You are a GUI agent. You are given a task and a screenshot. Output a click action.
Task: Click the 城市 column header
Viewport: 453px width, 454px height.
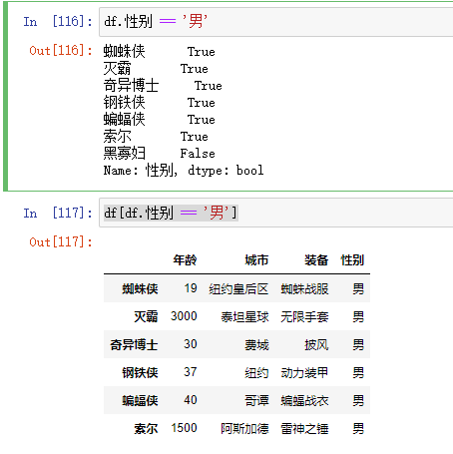[x=256, y=259]
